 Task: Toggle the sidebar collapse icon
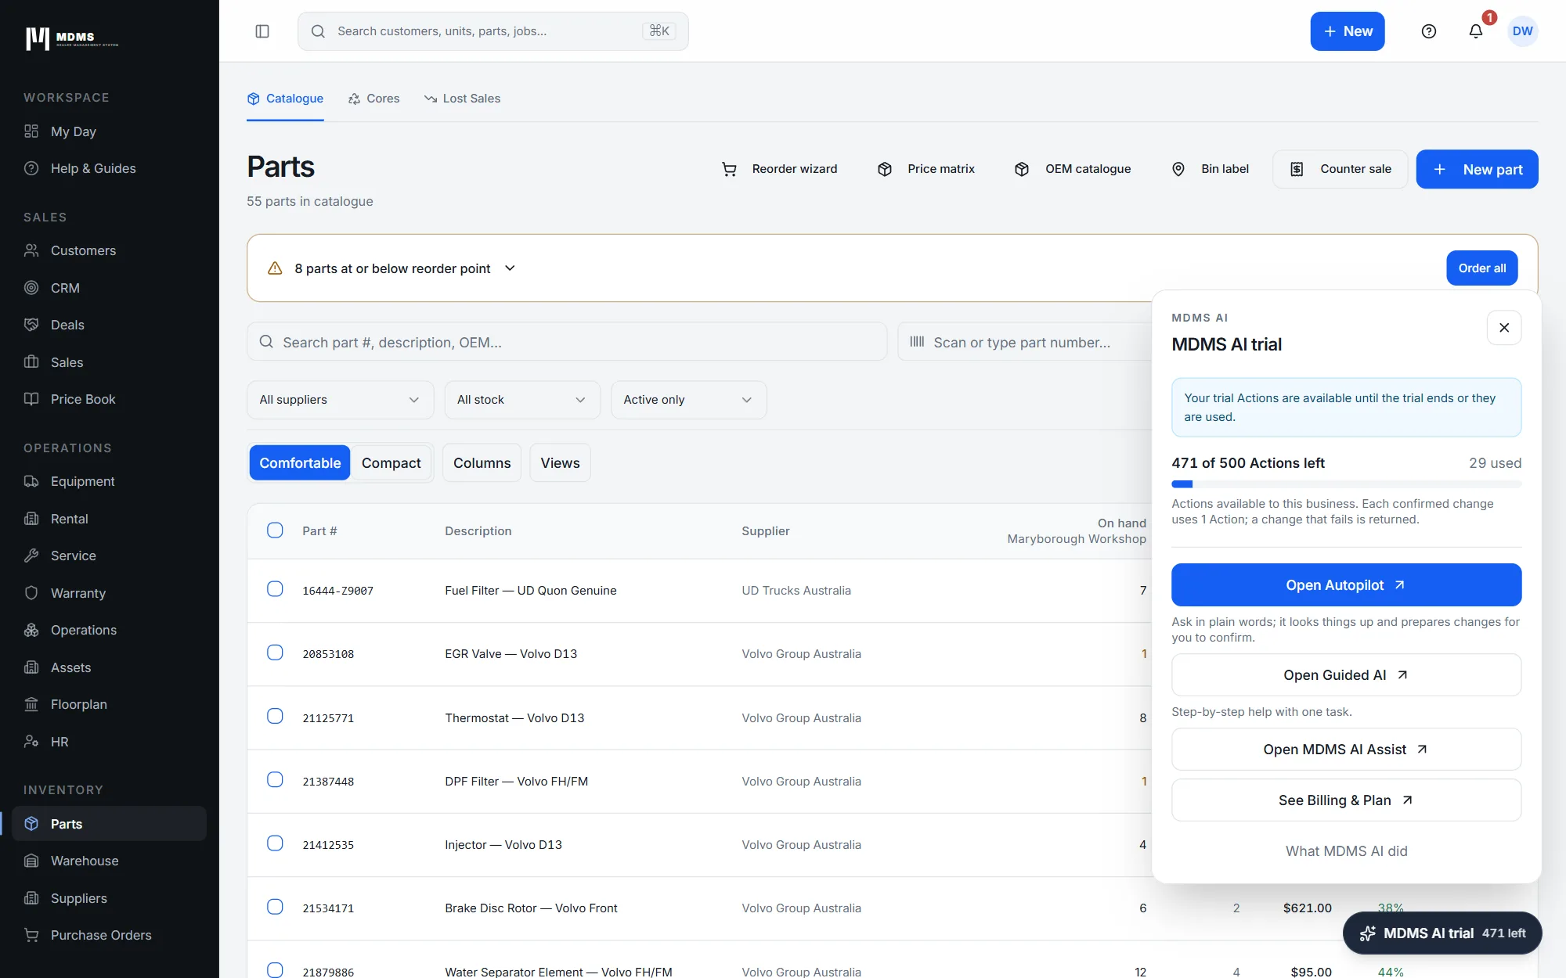(x=262, y=31)
